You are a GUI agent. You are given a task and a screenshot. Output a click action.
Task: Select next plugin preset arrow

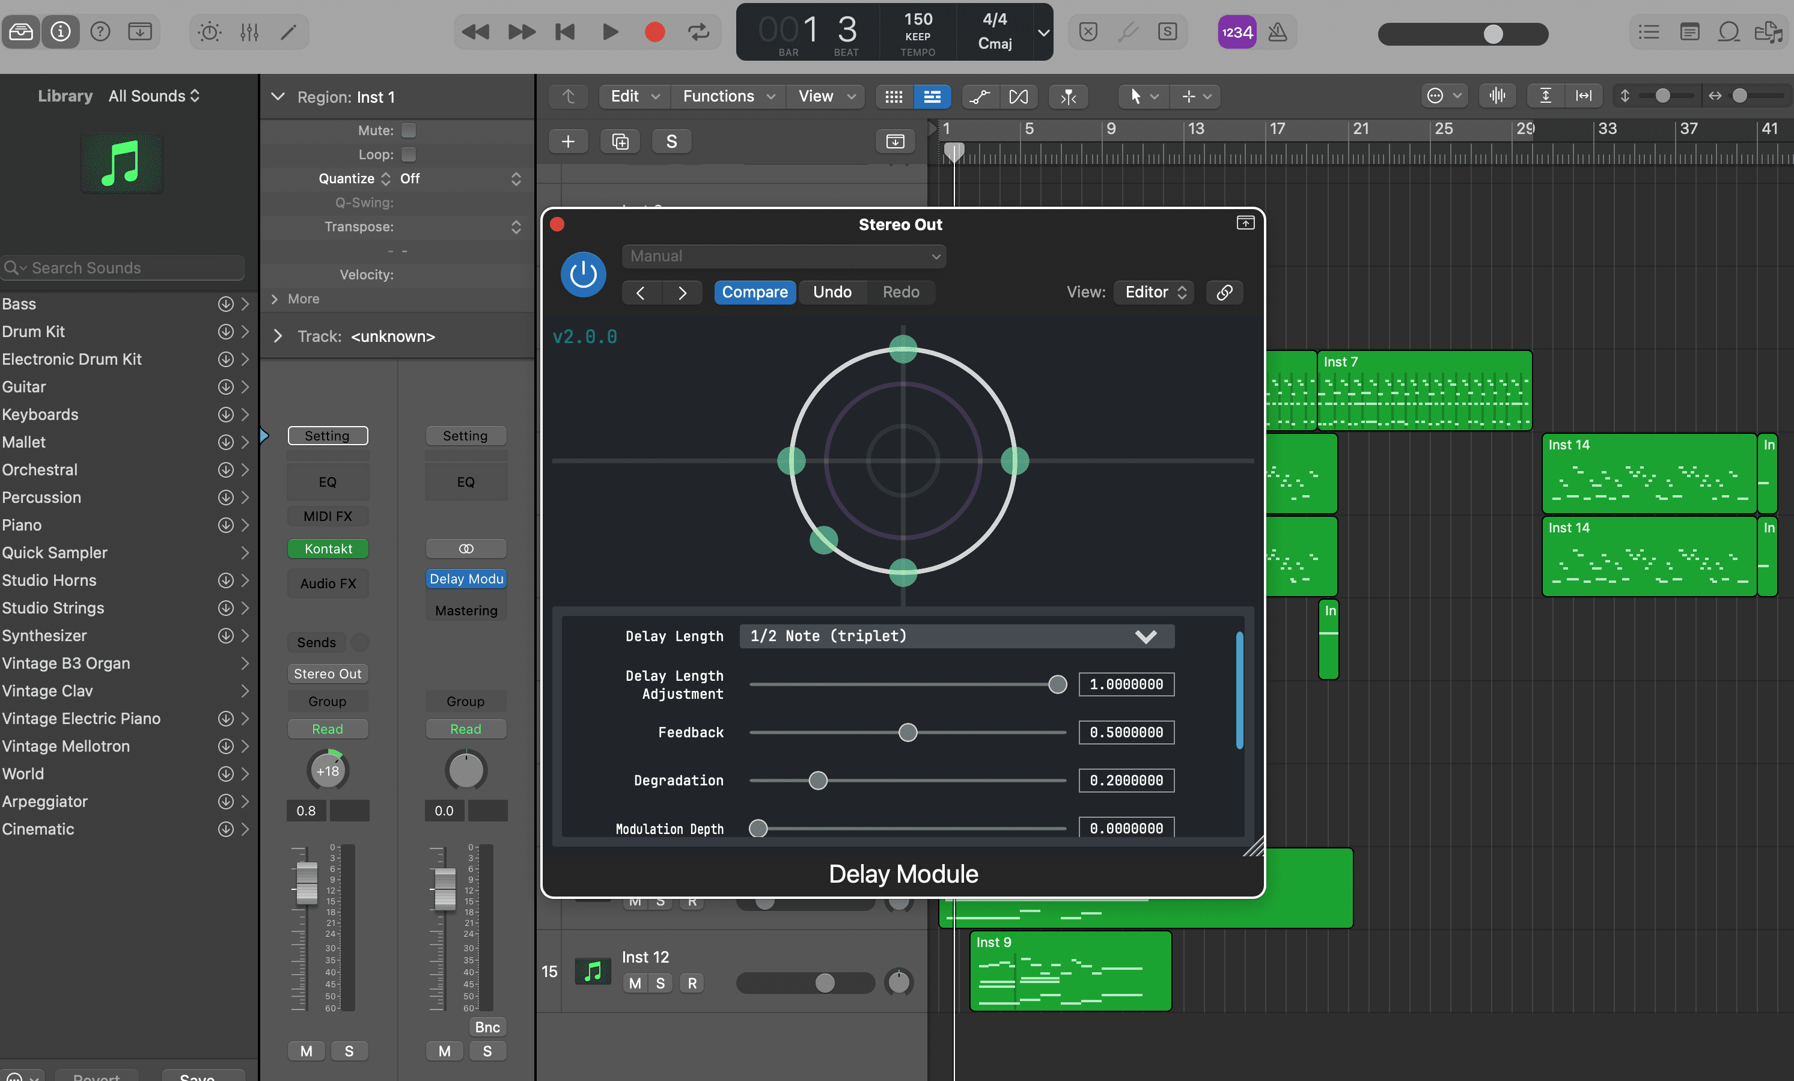pyautogui.click(x=682, y=292)
